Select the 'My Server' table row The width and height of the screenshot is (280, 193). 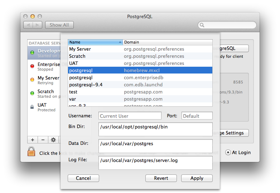[x=140, y=49]
